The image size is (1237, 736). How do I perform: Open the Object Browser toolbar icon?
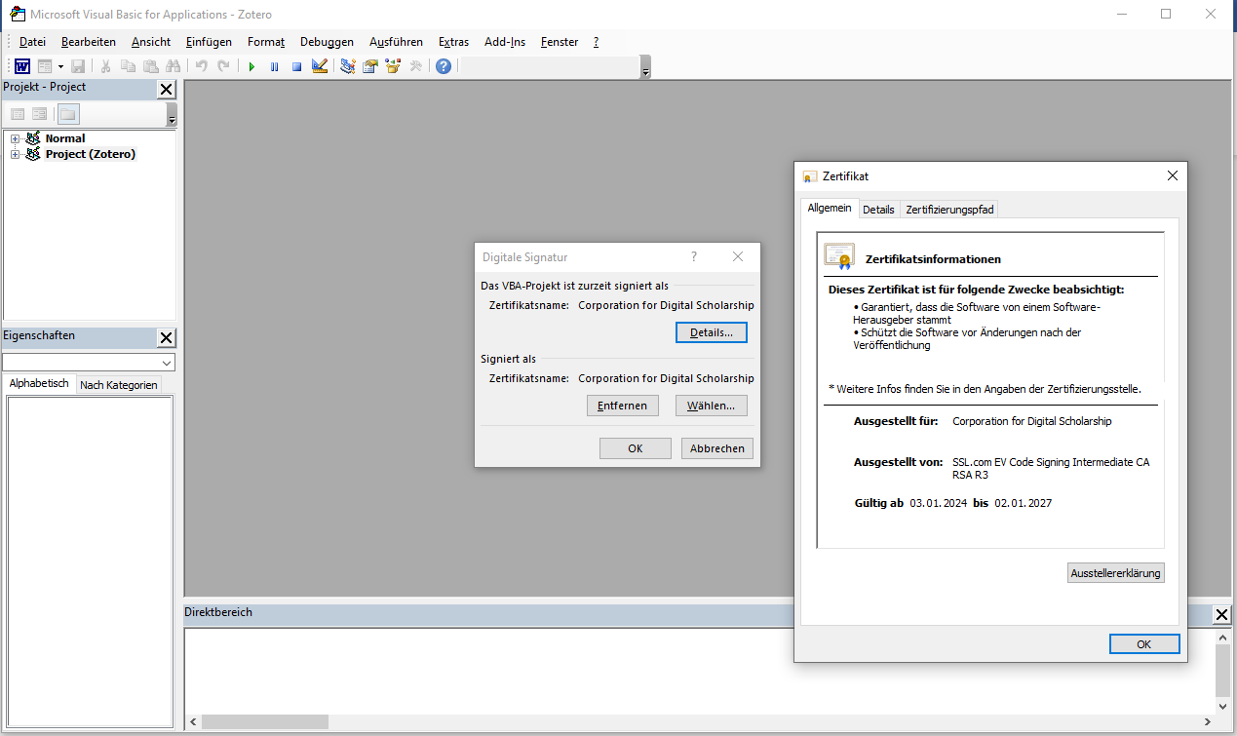393,66
